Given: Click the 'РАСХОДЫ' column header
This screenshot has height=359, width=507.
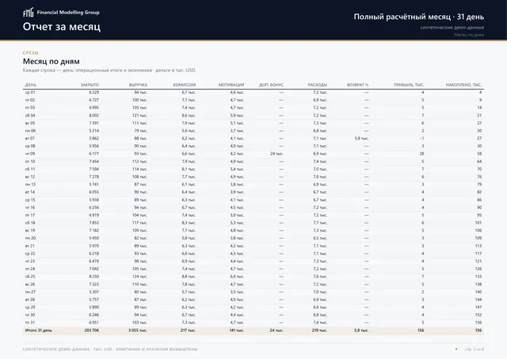Looking at the screenshot, I should tap(318, 85).
